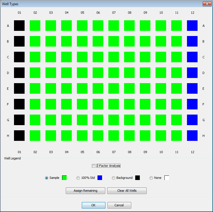Screen dimensions: 213x212
Task: Click top column header 12
Action: coord(192,13)
